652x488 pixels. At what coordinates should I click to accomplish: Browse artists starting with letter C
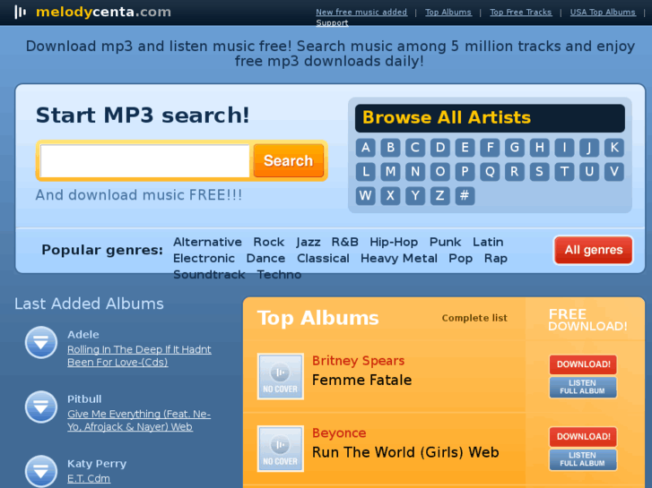click(x=415, y=148)
